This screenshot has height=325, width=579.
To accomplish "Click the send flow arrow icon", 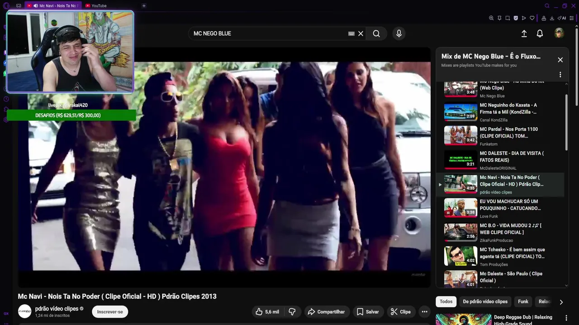I will click(524, 18).
